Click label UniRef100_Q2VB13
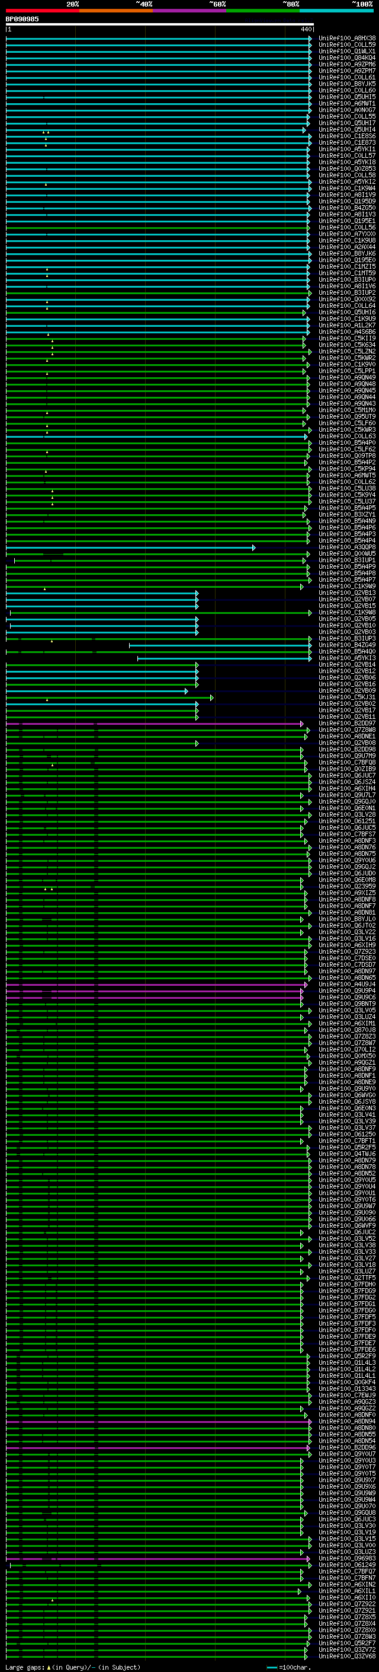This screenshot has height=1672, width=379. point(347,593)
